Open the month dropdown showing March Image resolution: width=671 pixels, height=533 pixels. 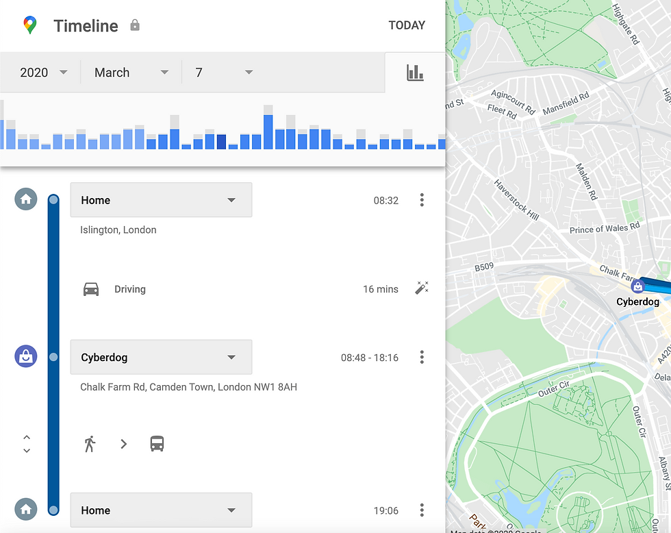tap(131, 73)
